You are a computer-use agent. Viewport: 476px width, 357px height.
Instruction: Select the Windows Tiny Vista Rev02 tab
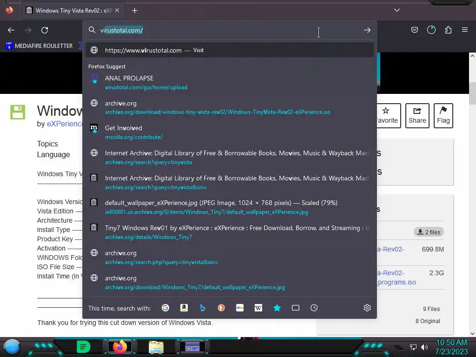tap(72, 11)
